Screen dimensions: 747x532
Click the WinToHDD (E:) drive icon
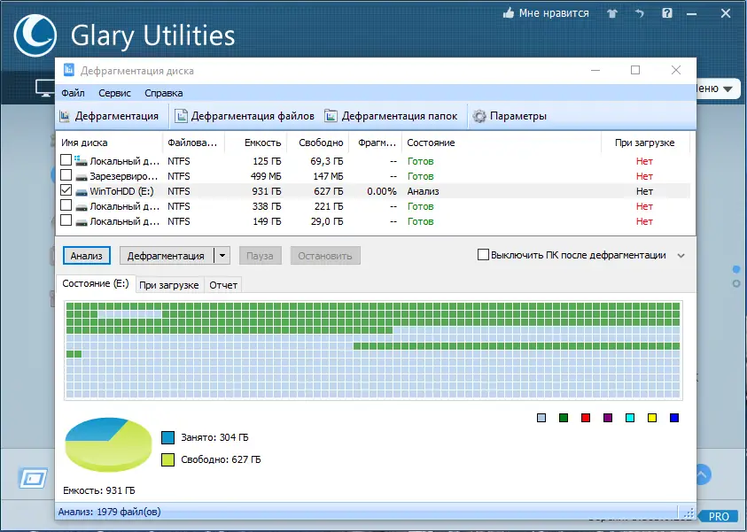pos(82,192)
